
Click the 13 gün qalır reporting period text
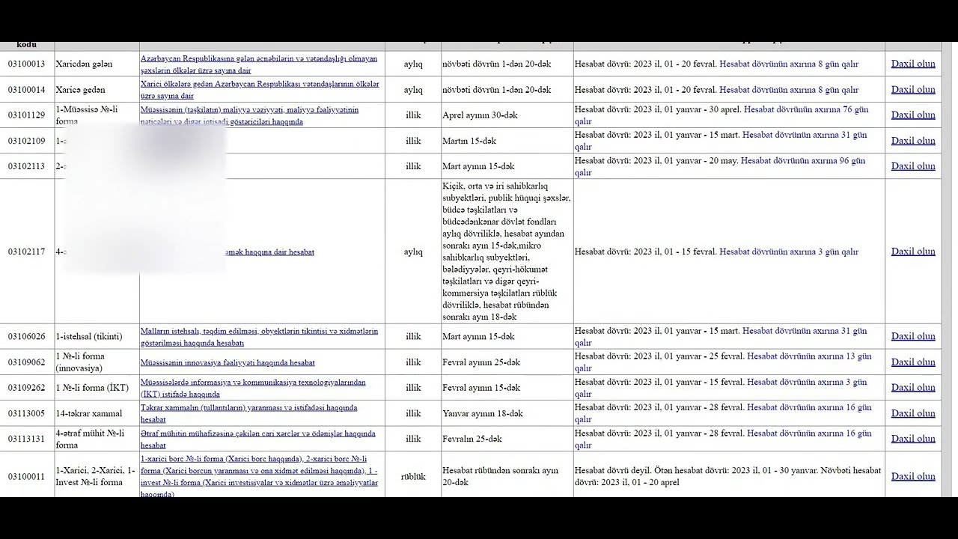723,362
